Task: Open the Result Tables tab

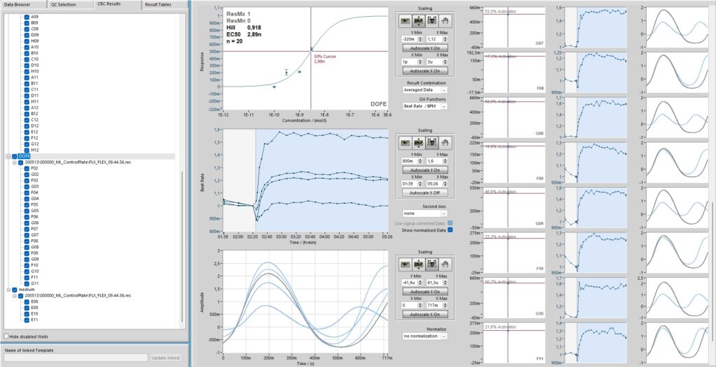Action: 163,5
